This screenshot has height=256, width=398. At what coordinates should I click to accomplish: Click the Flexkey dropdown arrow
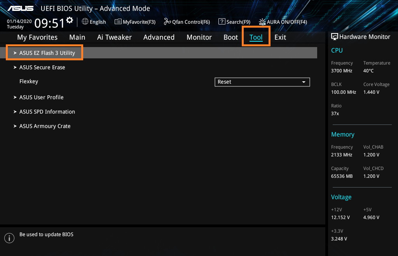coord(304,82)
